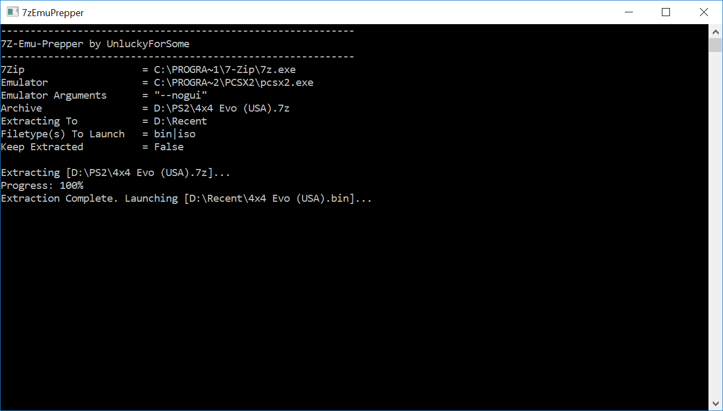Viewport: 723px width, 411px height.
Task: Select the Extraction Complete message
Action: click(x=58, y=198)
